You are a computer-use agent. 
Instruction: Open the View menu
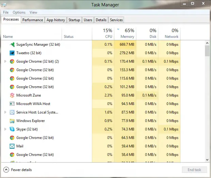[x=33, y=12]
